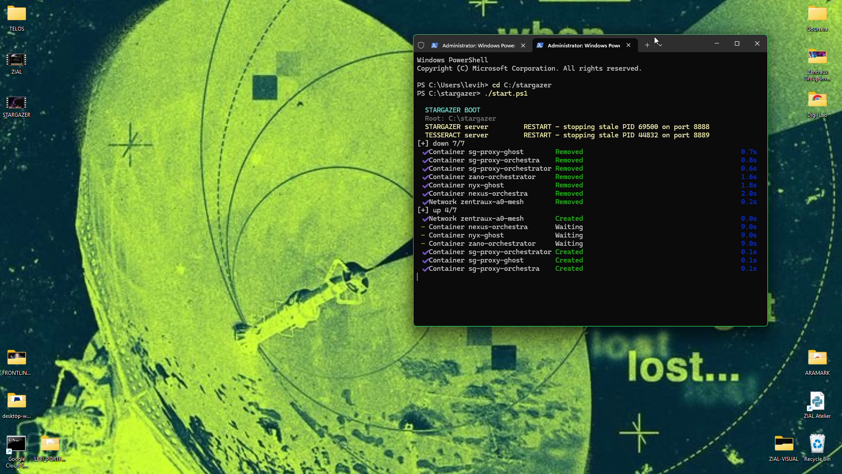Click the 'STARGAZER BOOT' heading text
The width and height of the screenshot is (842, 474).
pyautogui.click(x=453, y=110)
